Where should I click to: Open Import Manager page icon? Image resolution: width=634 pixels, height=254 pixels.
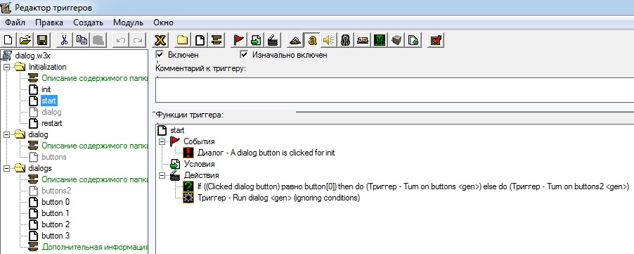(413, 40)
